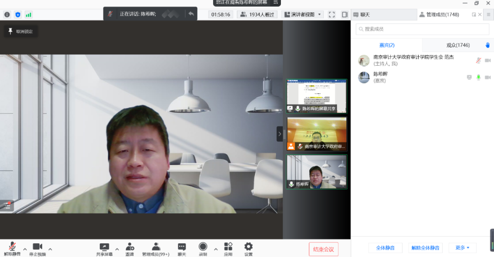Image resolution: width=494 pixels, height=257 pixels.
Task: Open the 邀请 invite icon
Action: coord(130,247)
